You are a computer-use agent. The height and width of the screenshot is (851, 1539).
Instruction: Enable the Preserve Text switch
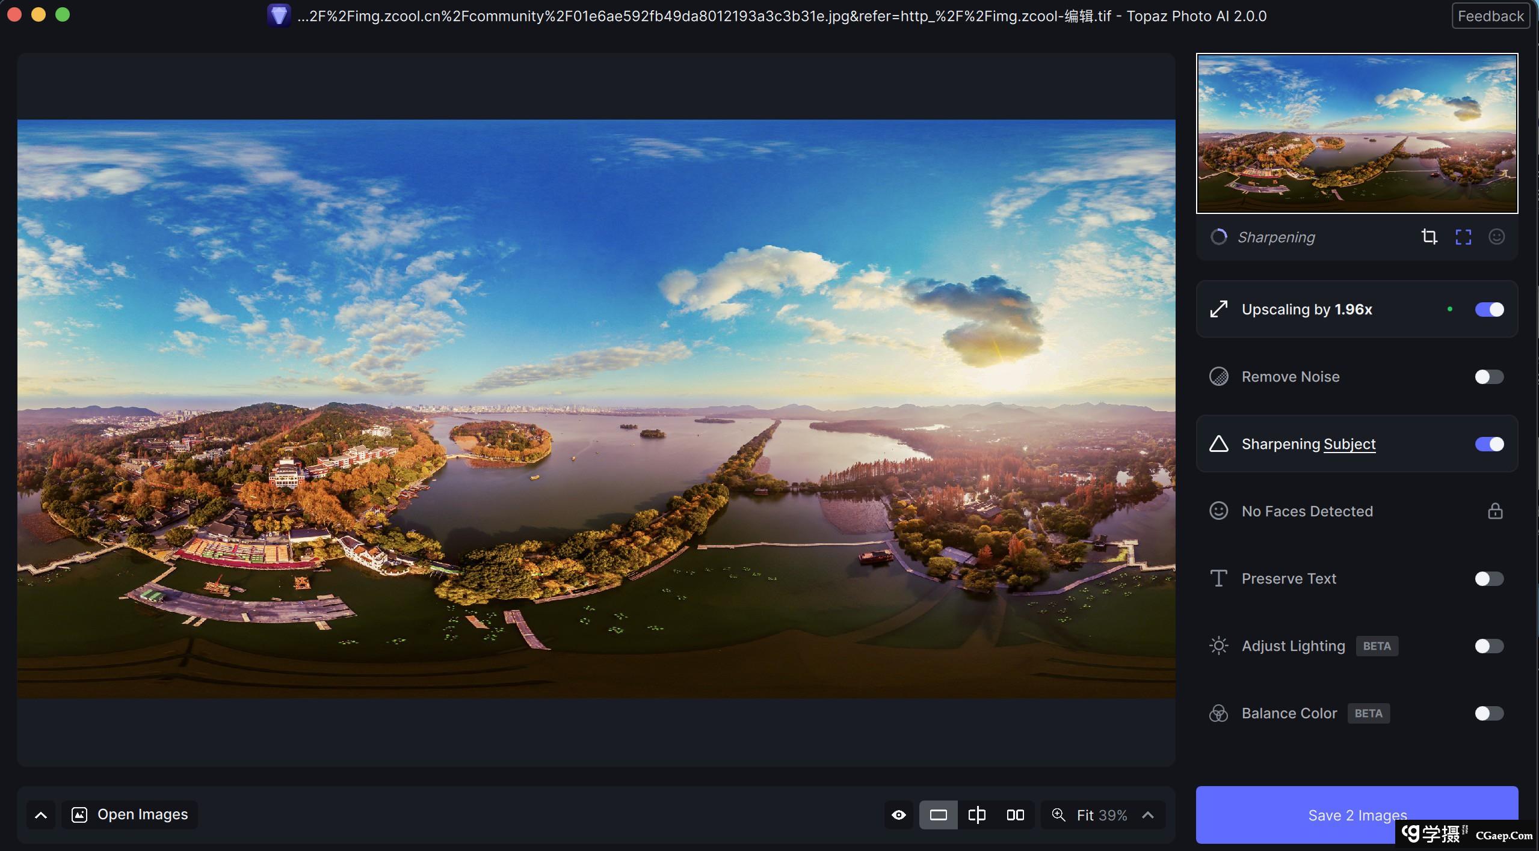[1489, 579]
